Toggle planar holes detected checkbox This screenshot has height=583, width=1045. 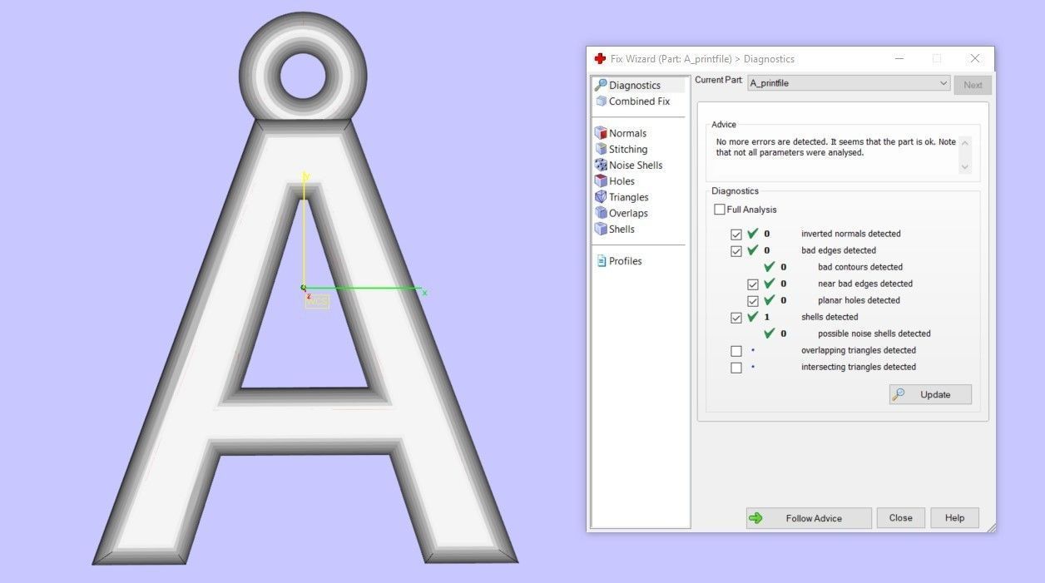coord(753,301)
